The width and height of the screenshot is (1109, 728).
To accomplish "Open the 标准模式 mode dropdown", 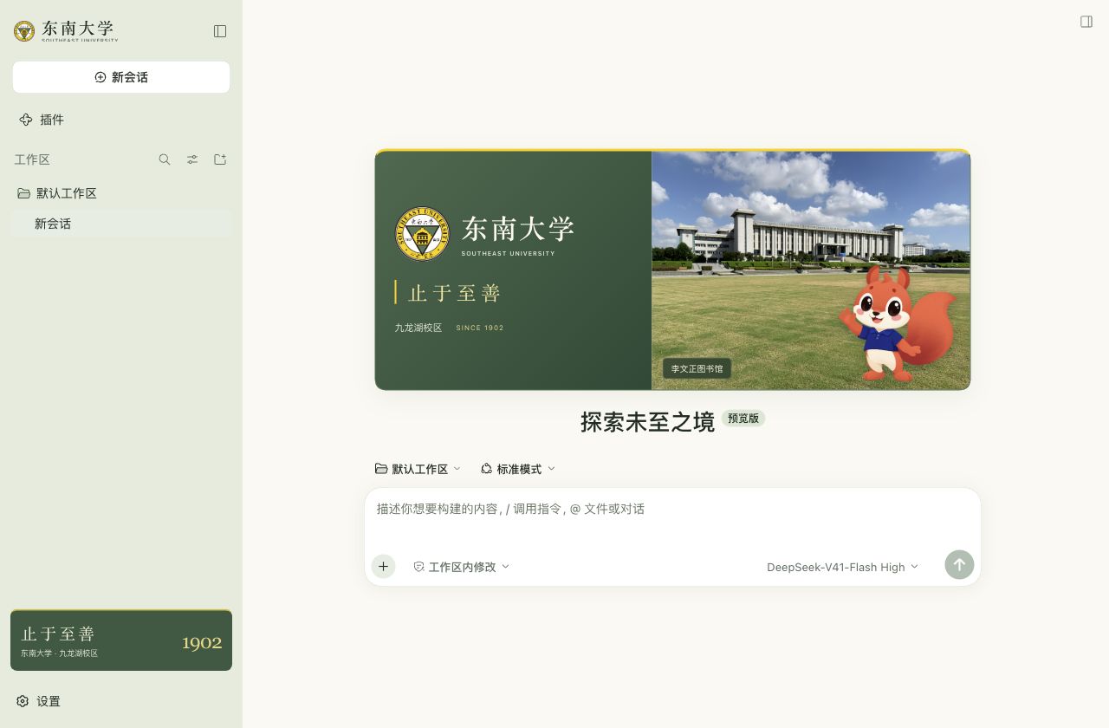I will coord(517,469).
